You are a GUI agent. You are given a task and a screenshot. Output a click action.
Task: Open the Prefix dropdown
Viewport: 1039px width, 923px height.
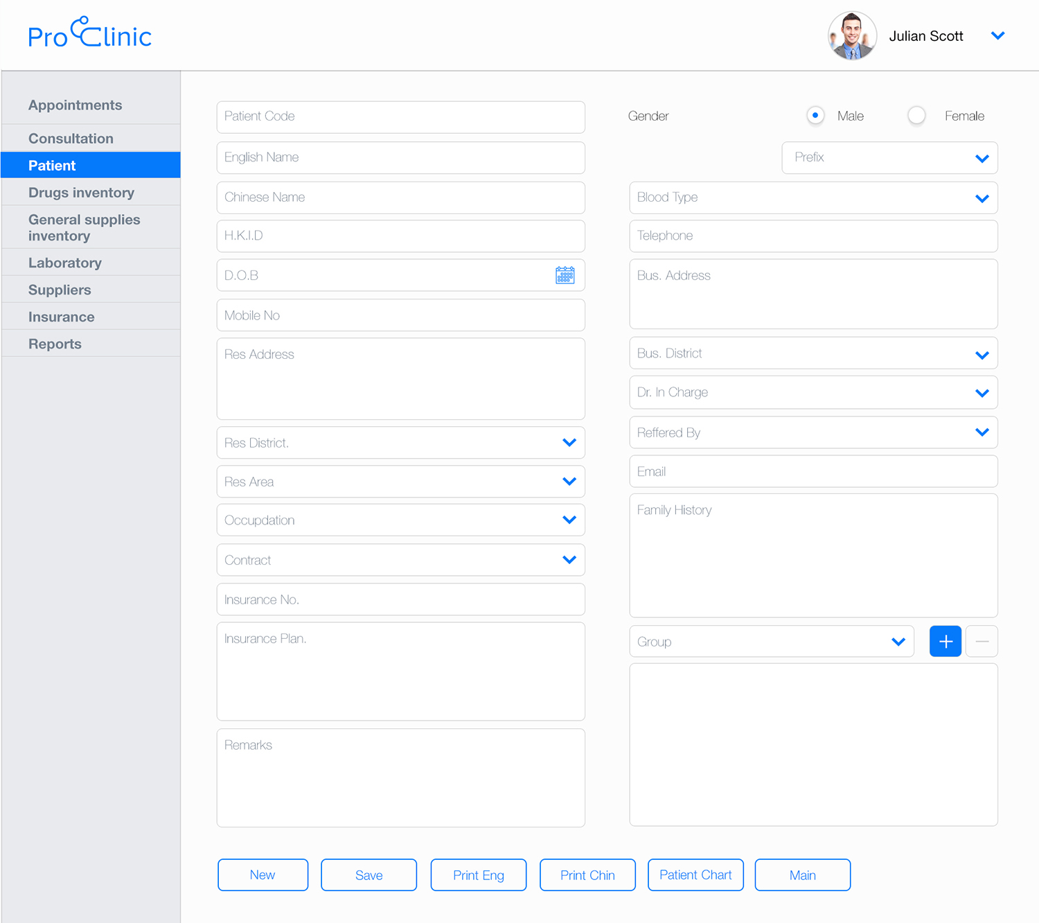pos(889,158)
